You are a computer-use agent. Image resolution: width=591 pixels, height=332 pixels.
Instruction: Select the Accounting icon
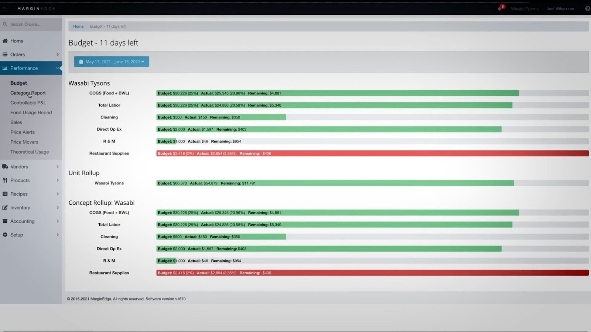pos(5,221)
